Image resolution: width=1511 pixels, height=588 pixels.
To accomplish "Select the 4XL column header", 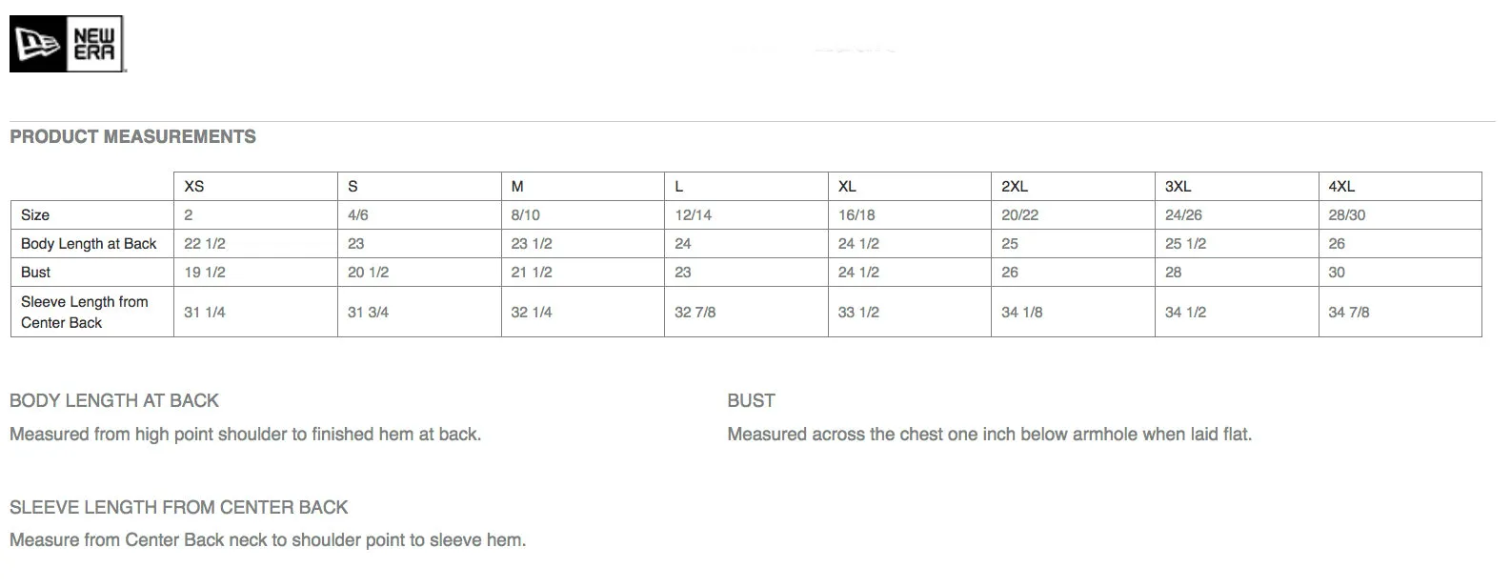I will click(1400, 186).
